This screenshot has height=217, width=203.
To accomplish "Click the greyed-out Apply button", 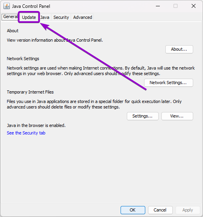I will (188, 210).
